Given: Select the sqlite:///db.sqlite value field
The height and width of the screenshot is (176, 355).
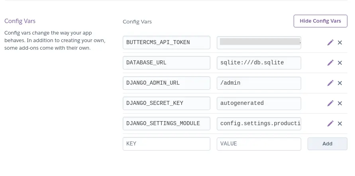Looking at the screenshot, I should click(x=259, y=63).
